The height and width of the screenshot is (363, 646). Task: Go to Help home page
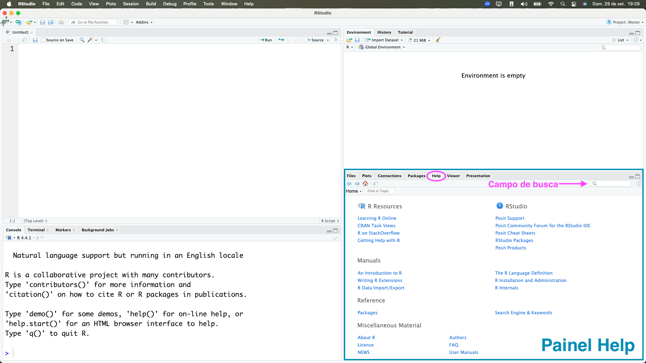coord(365,184)
